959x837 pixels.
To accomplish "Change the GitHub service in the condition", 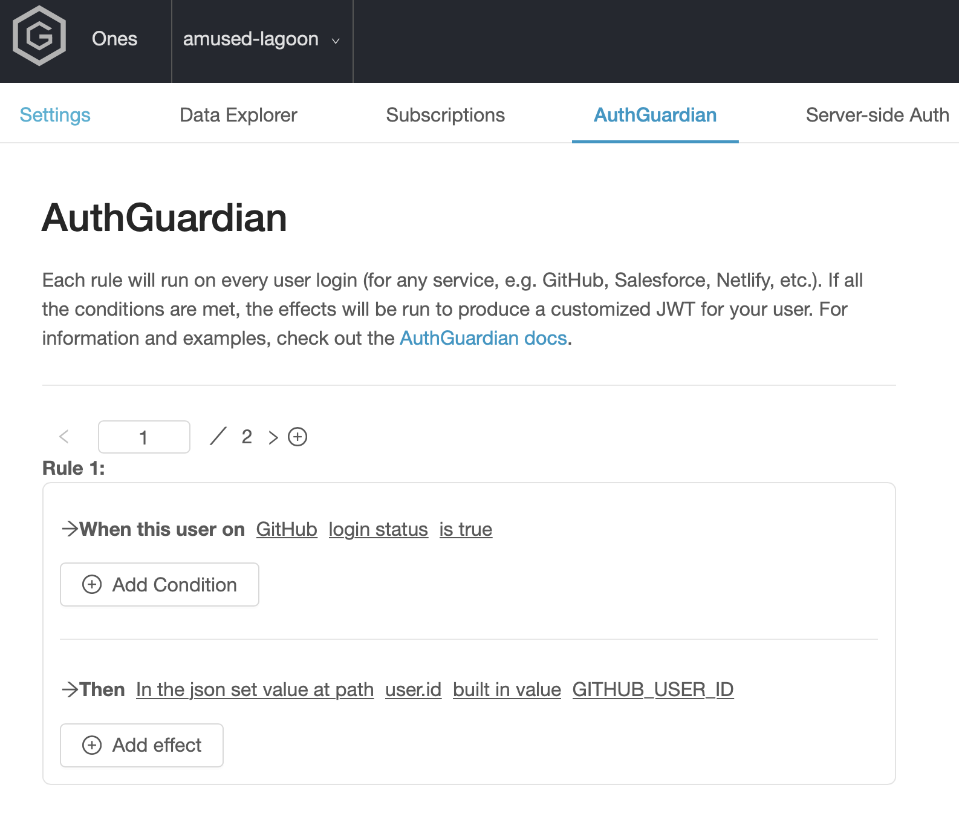I will click(x=287, y=529).
